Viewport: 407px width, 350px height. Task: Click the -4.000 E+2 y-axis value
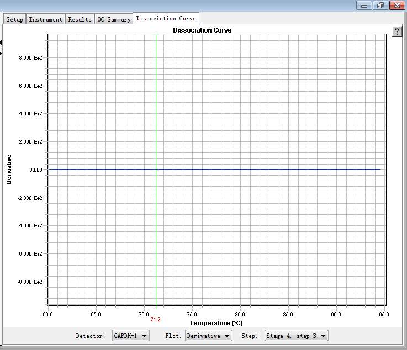pyautogui.click(x=30, y=225)
